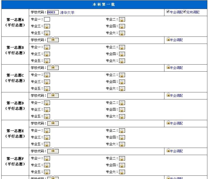The height and width of the screenshot is (179, 209).
Task: Click the locked 专业四 field in 第一志愿F
Action: 122,165
